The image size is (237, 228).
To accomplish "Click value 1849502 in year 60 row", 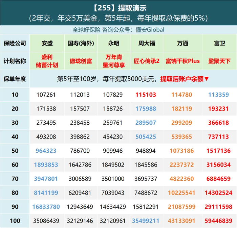I will coord(113,165).
